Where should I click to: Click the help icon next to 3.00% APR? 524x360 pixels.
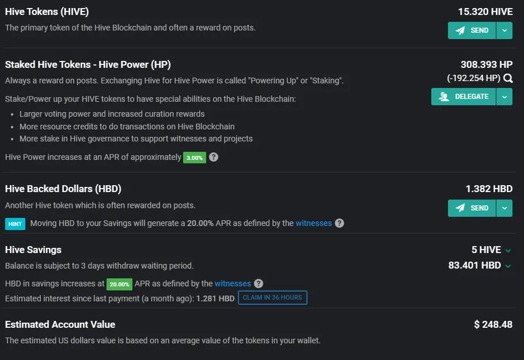tap(214, 157)
